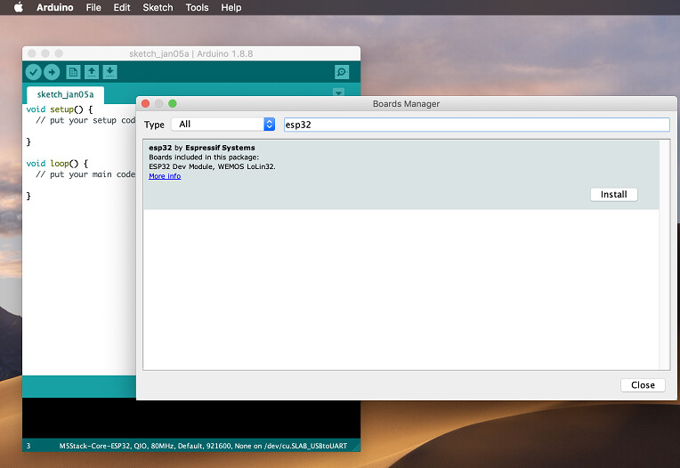Expand the tab options triangle in Arduino window

tap(338, 92)
